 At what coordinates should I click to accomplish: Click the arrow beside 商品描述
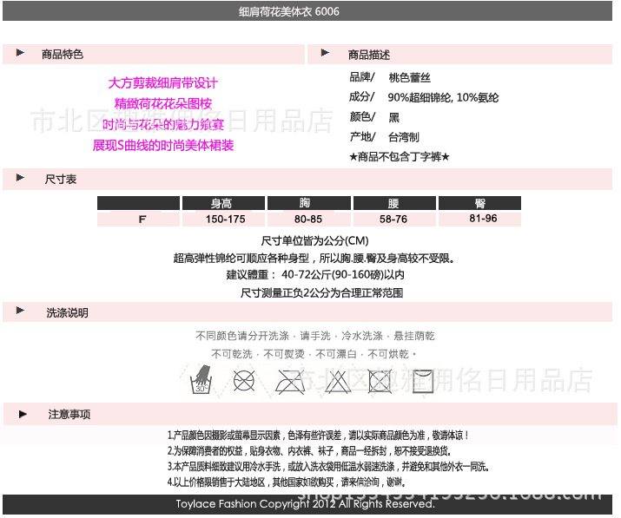pyautogui.click(x=325, y=54)
